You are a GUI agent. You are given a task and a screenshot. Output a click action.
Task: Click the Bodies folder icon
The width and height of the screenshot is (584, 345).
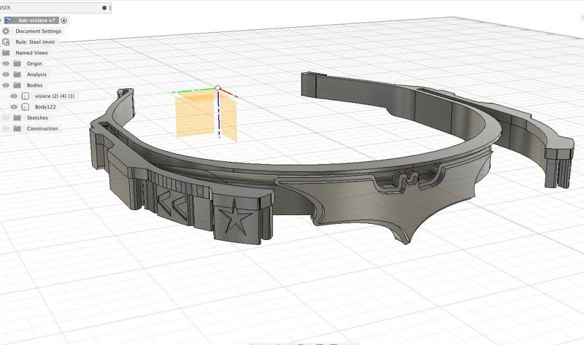pyautogui.click(x=17, y=85)
